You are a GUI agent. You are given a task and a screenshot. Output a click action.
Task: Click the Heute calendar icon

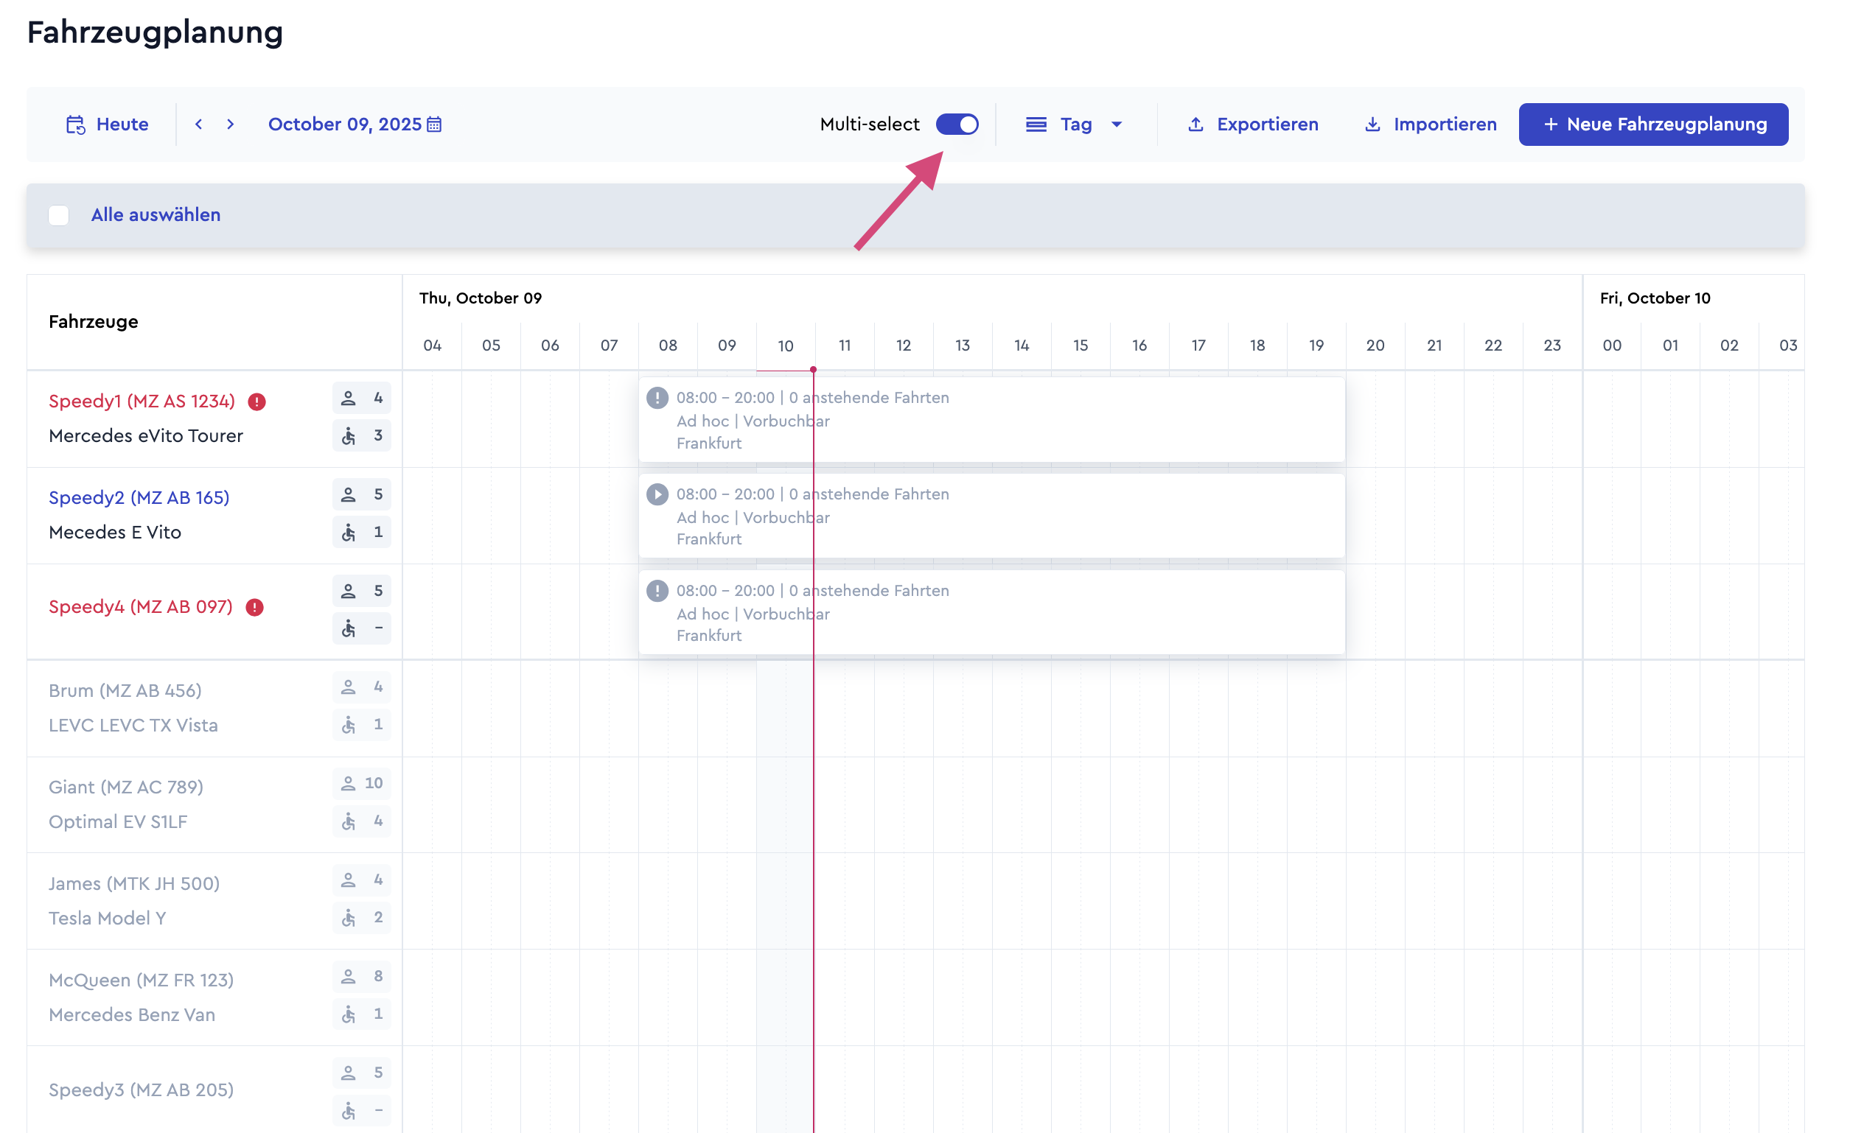76,124
